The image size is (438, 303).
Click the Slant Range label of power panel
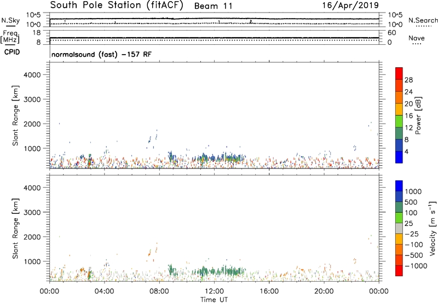[15, 115]
